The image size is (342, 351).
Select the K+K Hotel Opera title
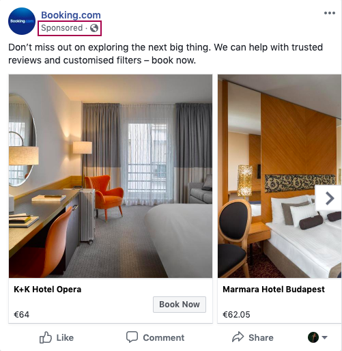(x=47, y=290)
